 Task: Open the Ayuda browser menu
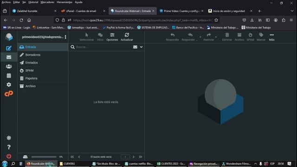coord(78,2)
